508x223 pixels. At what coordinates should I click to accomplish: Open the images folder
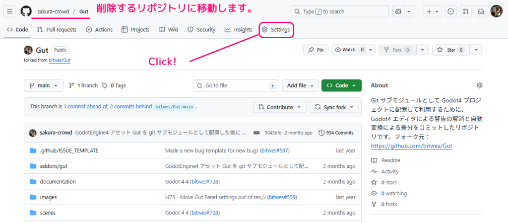48,197
